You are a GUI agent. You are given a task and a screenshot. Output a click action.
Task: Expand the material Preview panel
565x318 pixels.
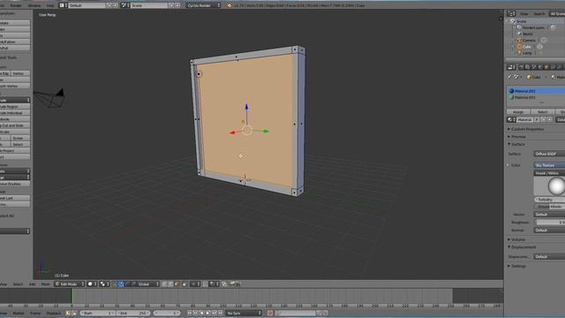tap(517, 137)
